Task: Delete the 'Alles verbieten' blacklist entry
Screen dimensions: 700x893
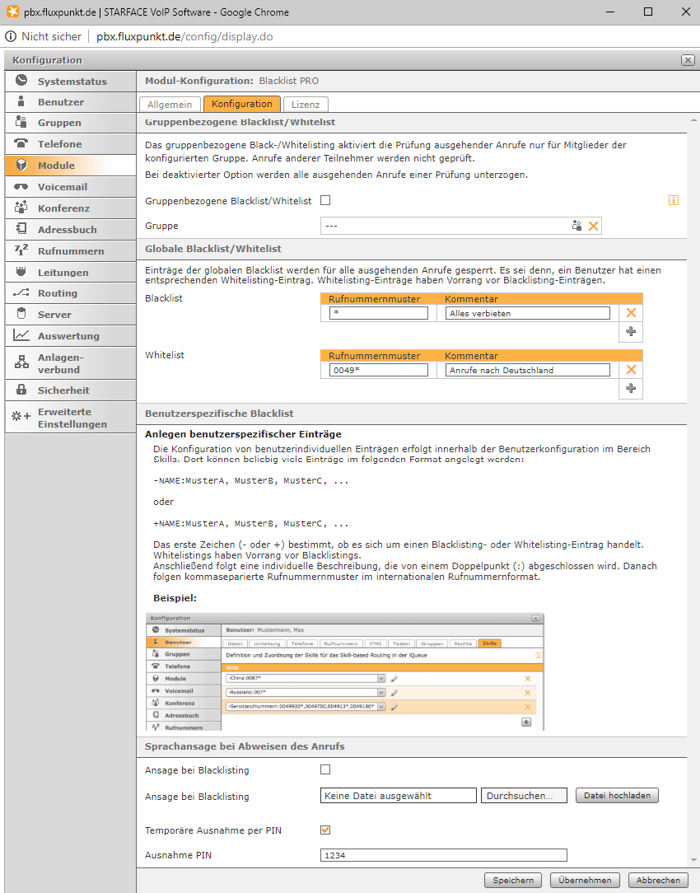Action: (631, 313)
